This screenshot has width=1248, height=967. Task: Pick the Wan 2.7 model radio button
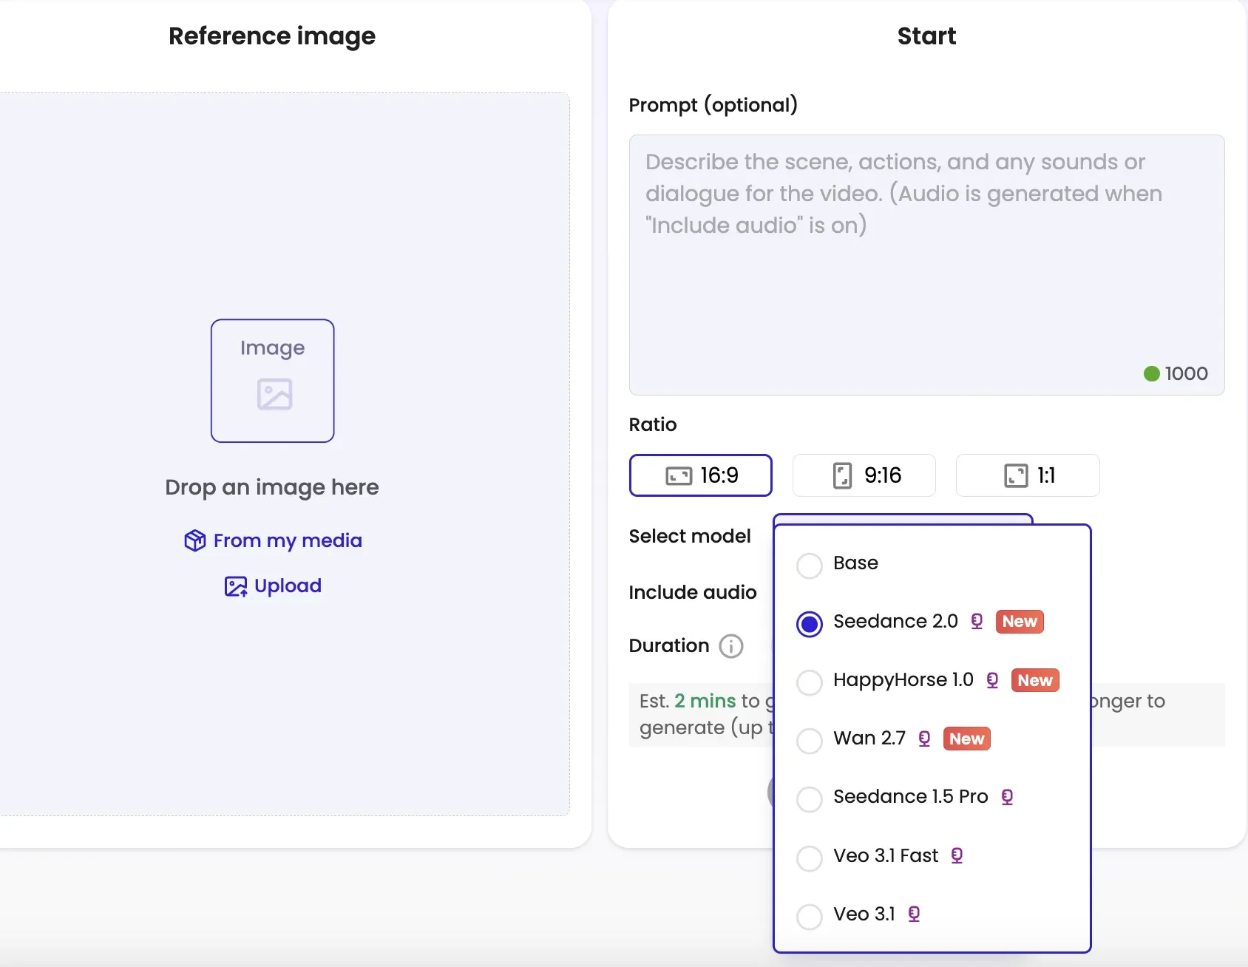(810, 741)
